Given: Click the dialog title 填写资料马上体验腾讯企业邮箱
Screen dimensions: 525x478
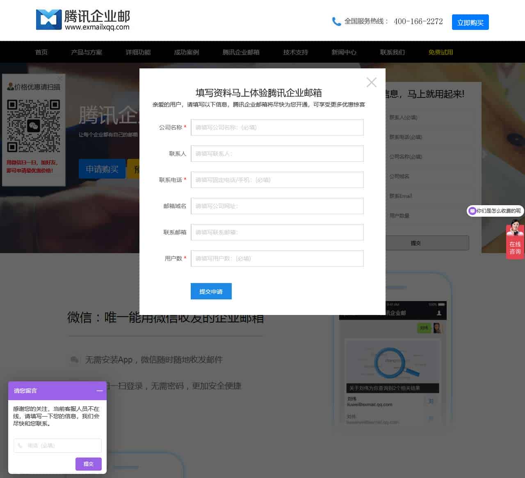Looking at the screenshot, I should click(x=259, y=93).
